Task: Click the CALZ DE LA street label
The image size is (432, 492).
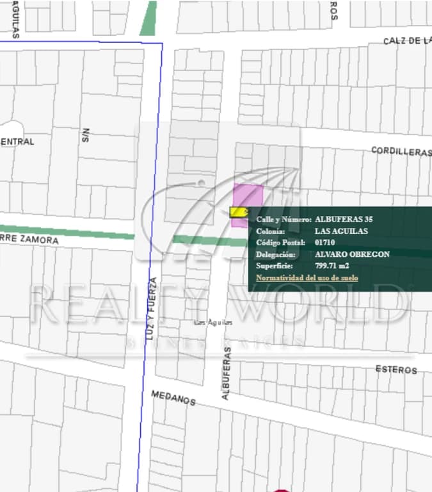Action: click(x=407, y=40)
